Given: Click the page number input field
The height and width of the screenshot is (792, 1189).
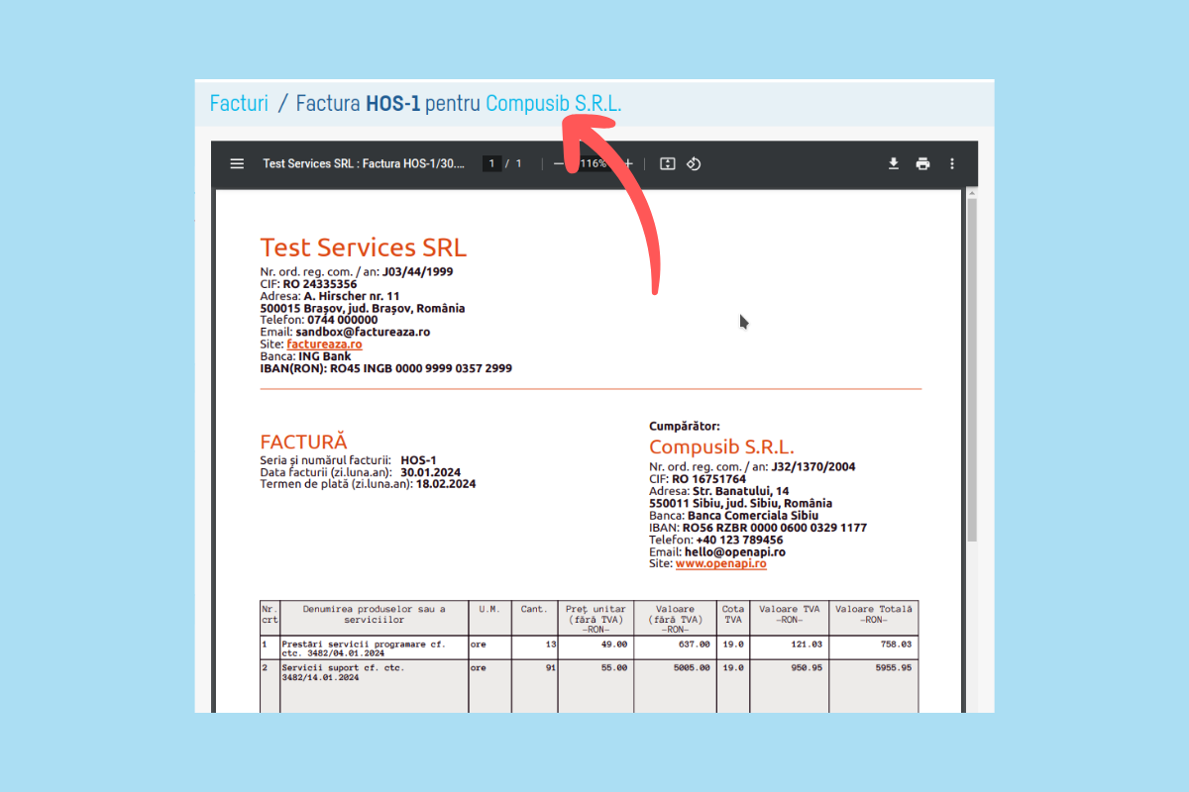Looking at the screenshot, I should [x=491, y=164].
